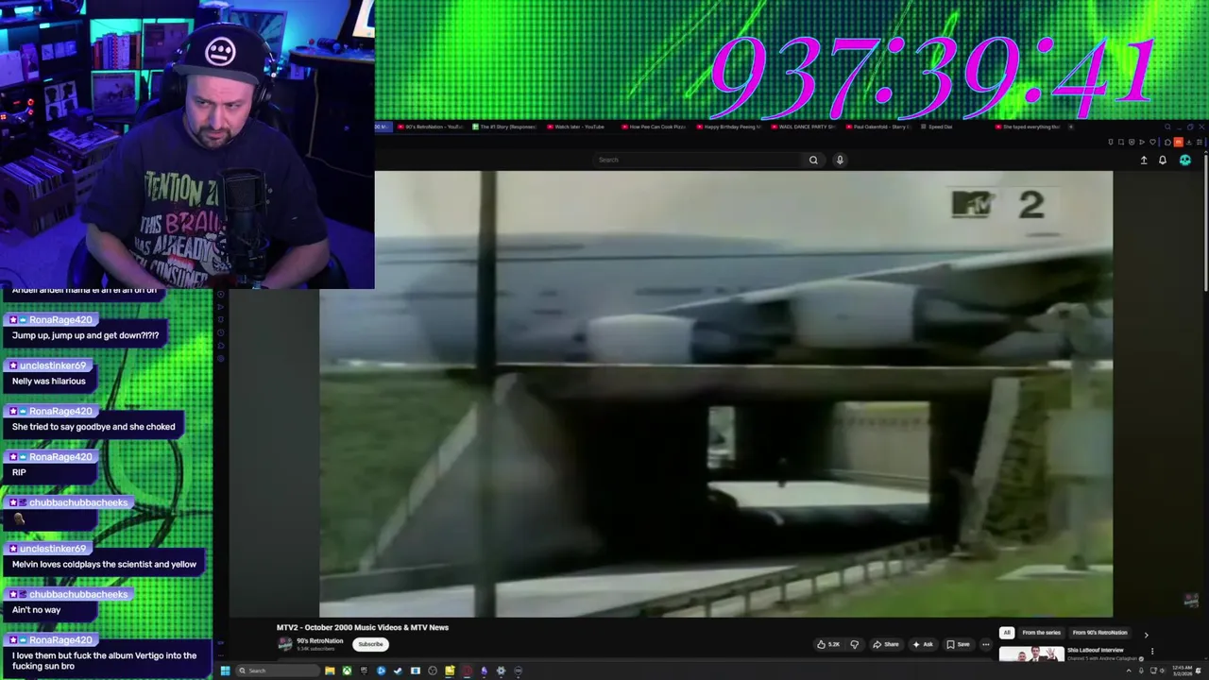Click the Share button
This screenshot has width=1209, height=680.
[886, 644]
